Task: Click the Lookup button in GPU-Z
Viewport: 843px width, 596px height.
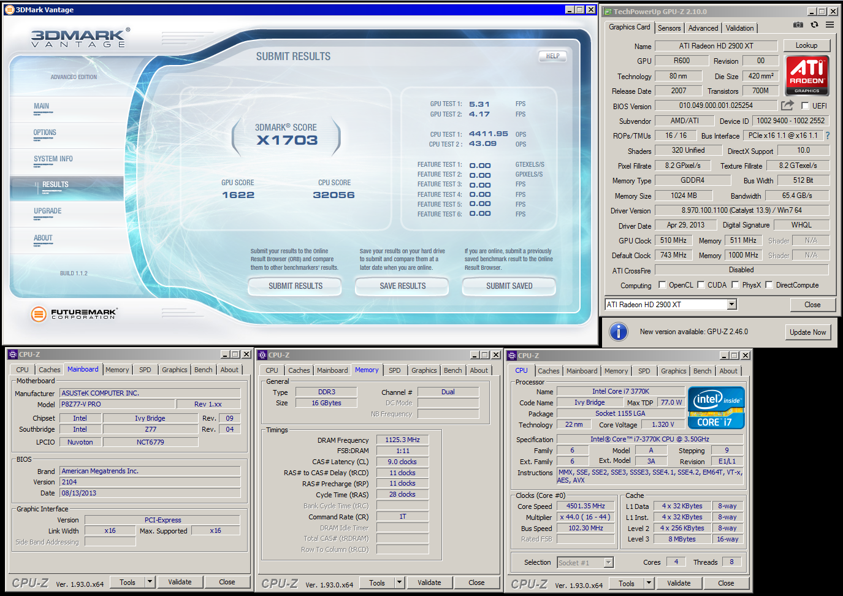Action: tap(807, 45)
